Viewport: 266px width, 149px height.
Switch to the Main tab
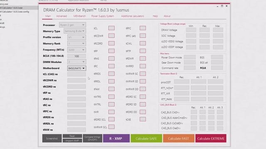coord(48,16)
